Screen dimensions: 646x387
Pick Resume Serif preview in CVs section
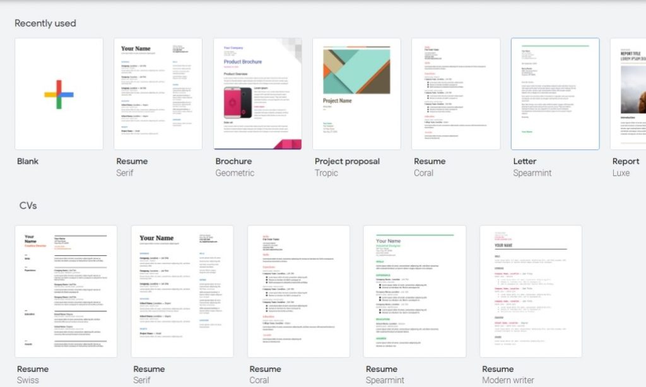182,291
